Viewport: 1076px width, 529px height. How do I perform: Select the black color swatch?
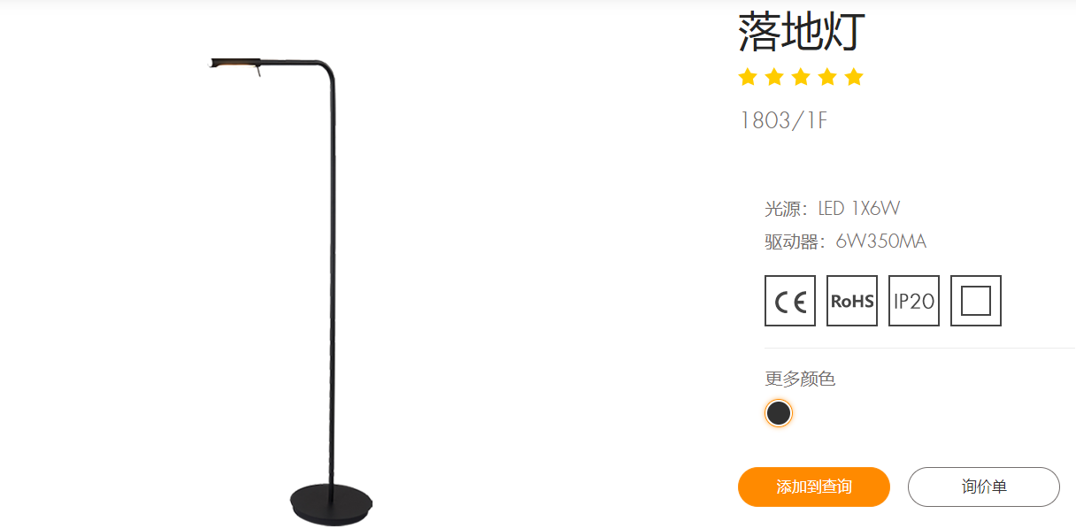(x=779, y=413)
